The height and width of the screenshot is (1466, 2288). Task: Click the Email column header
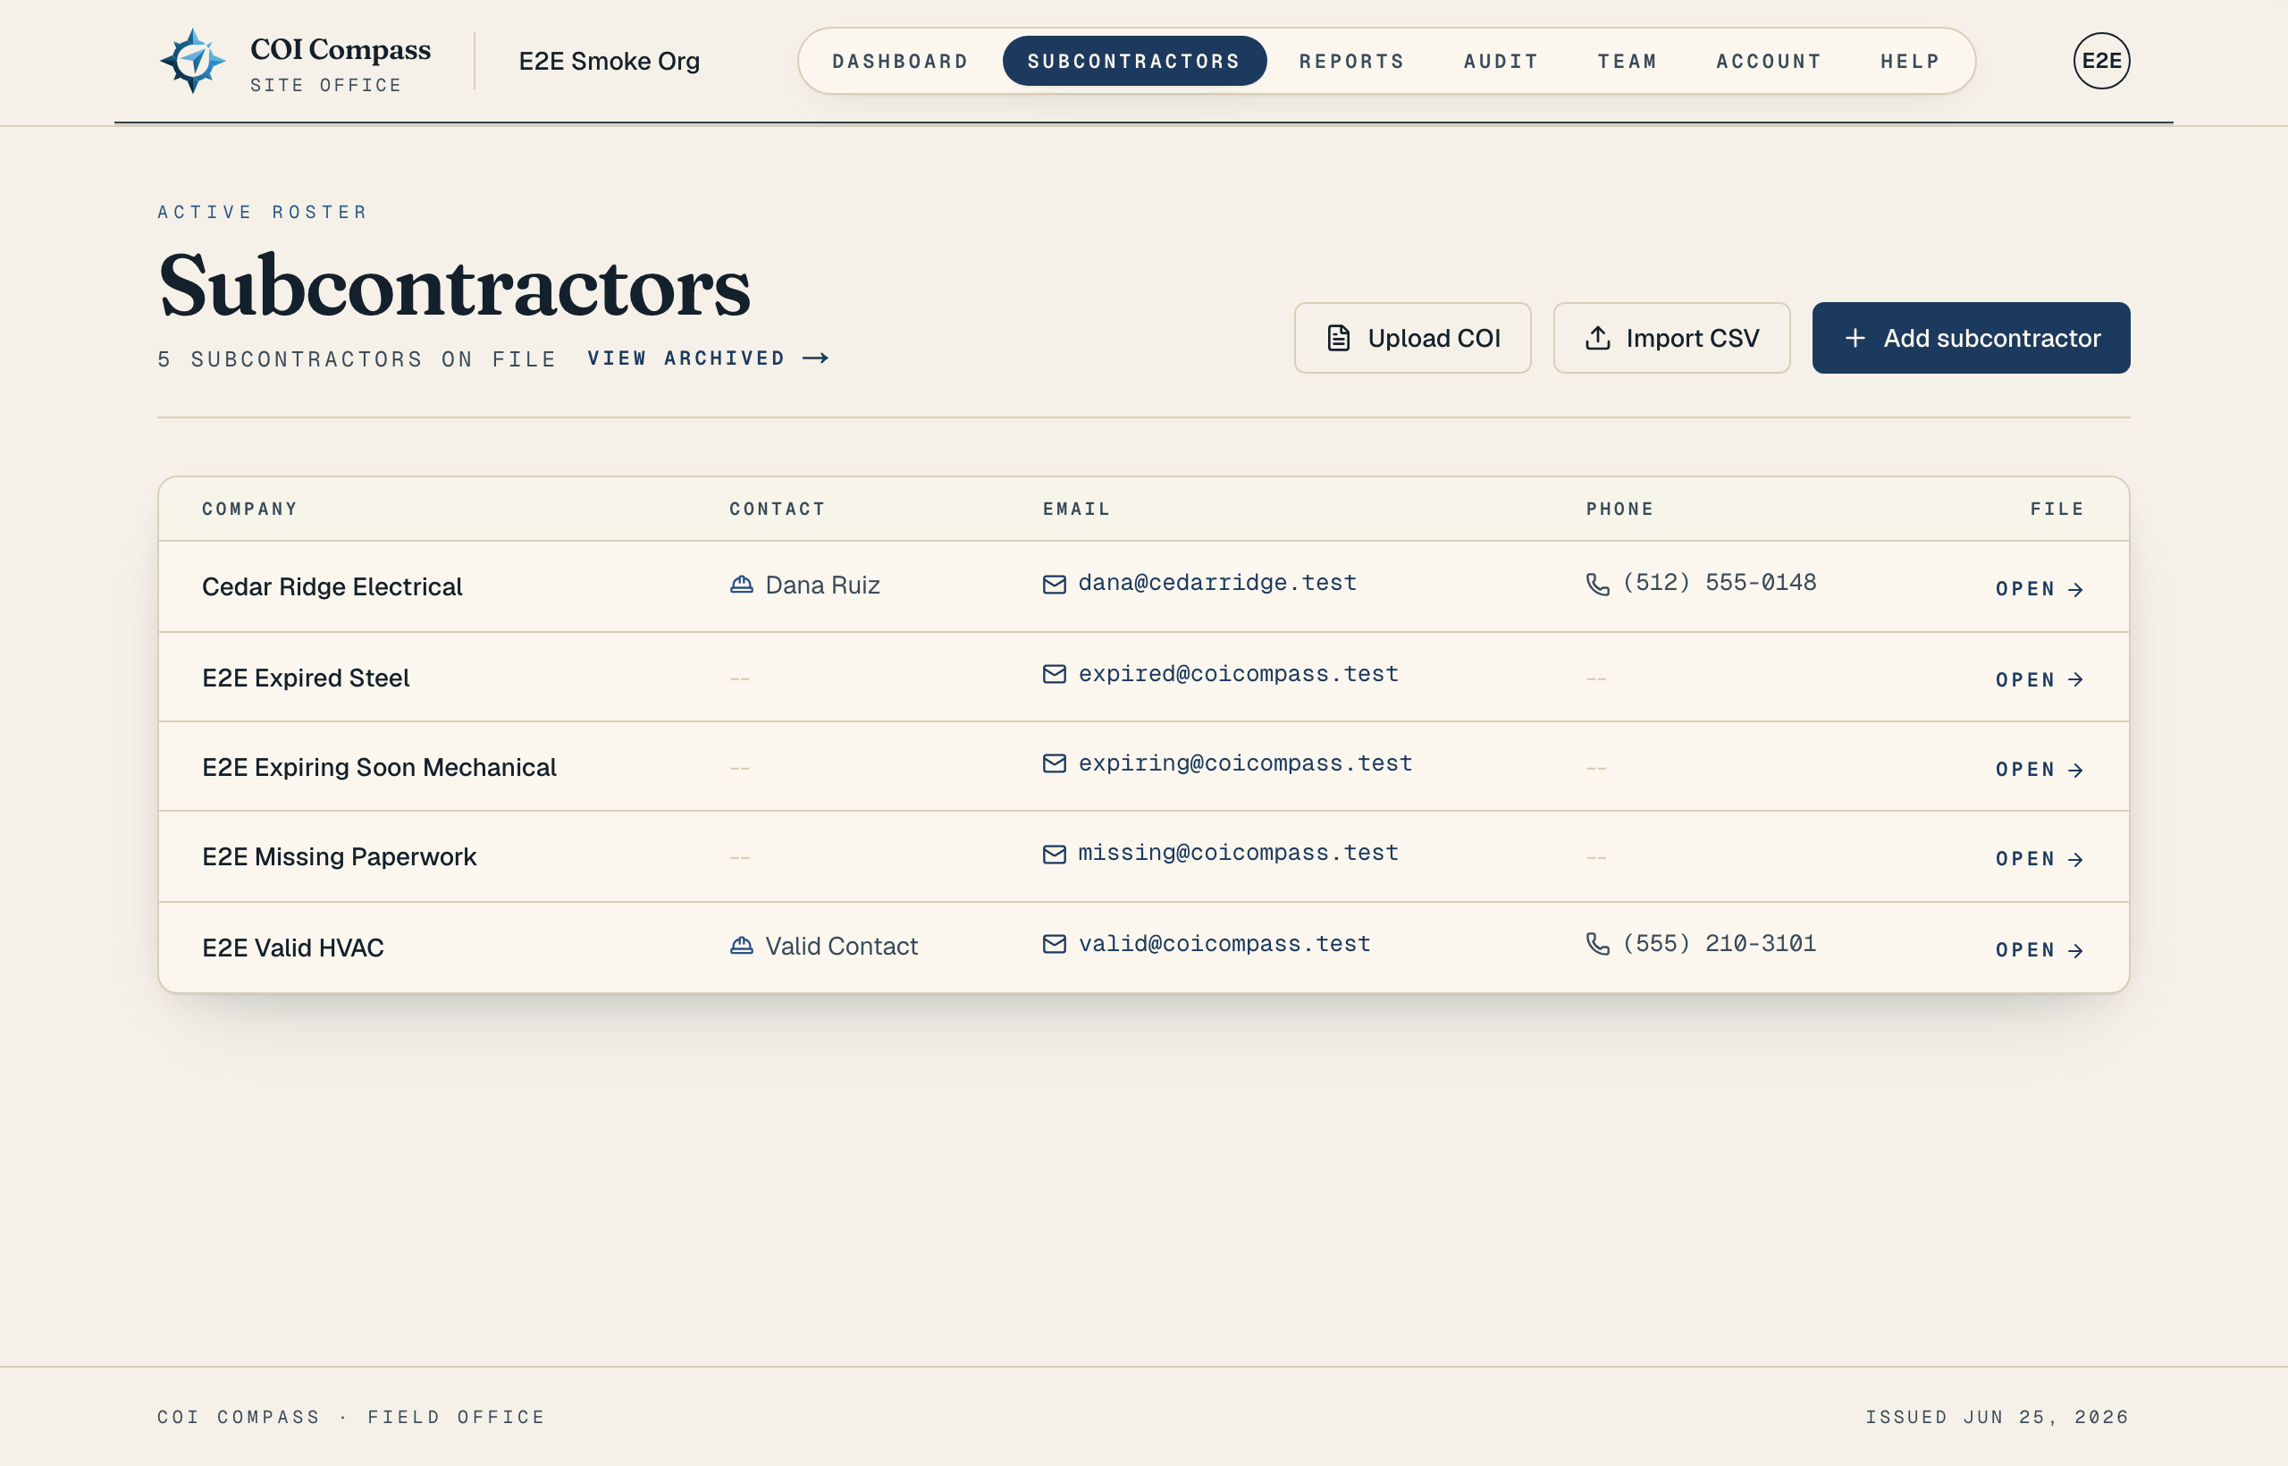(1076, 510)
